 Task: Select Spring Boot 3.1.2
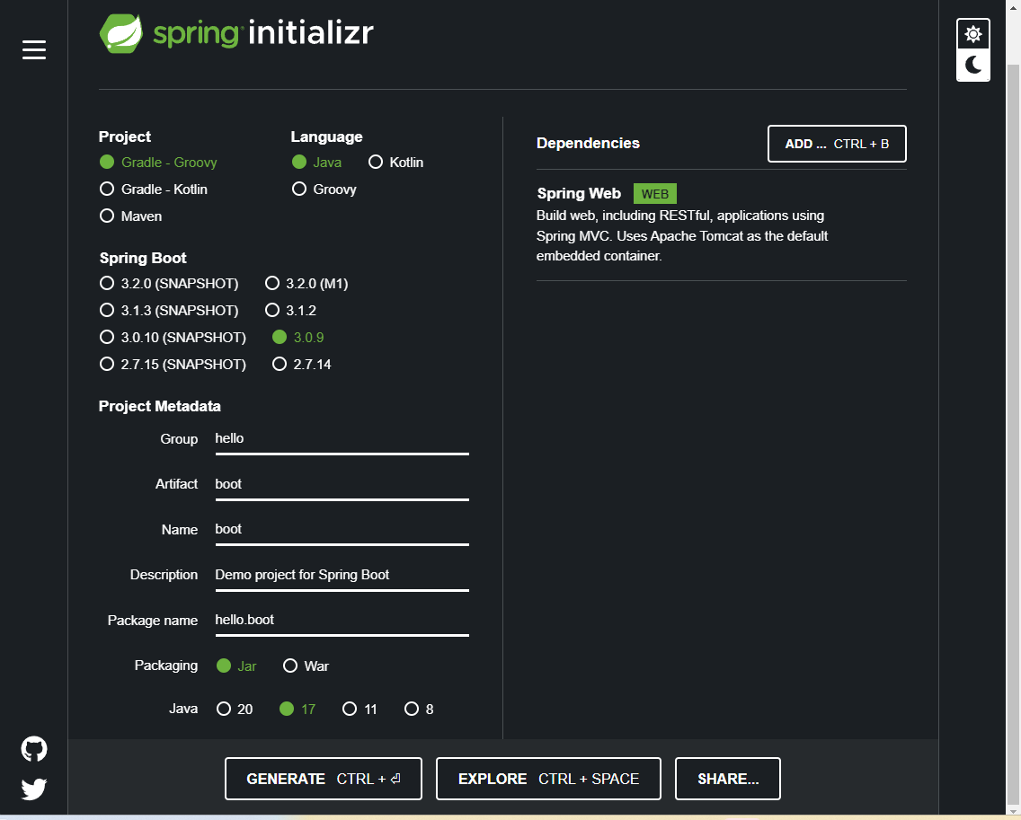(x=291, y=311)
